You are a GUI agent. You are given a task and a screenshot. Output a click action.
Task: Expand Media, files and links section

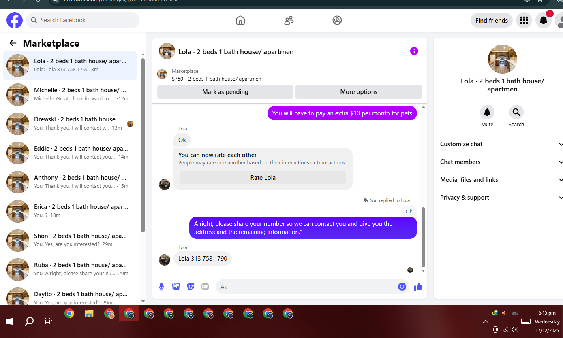click(x=501, y=180)
